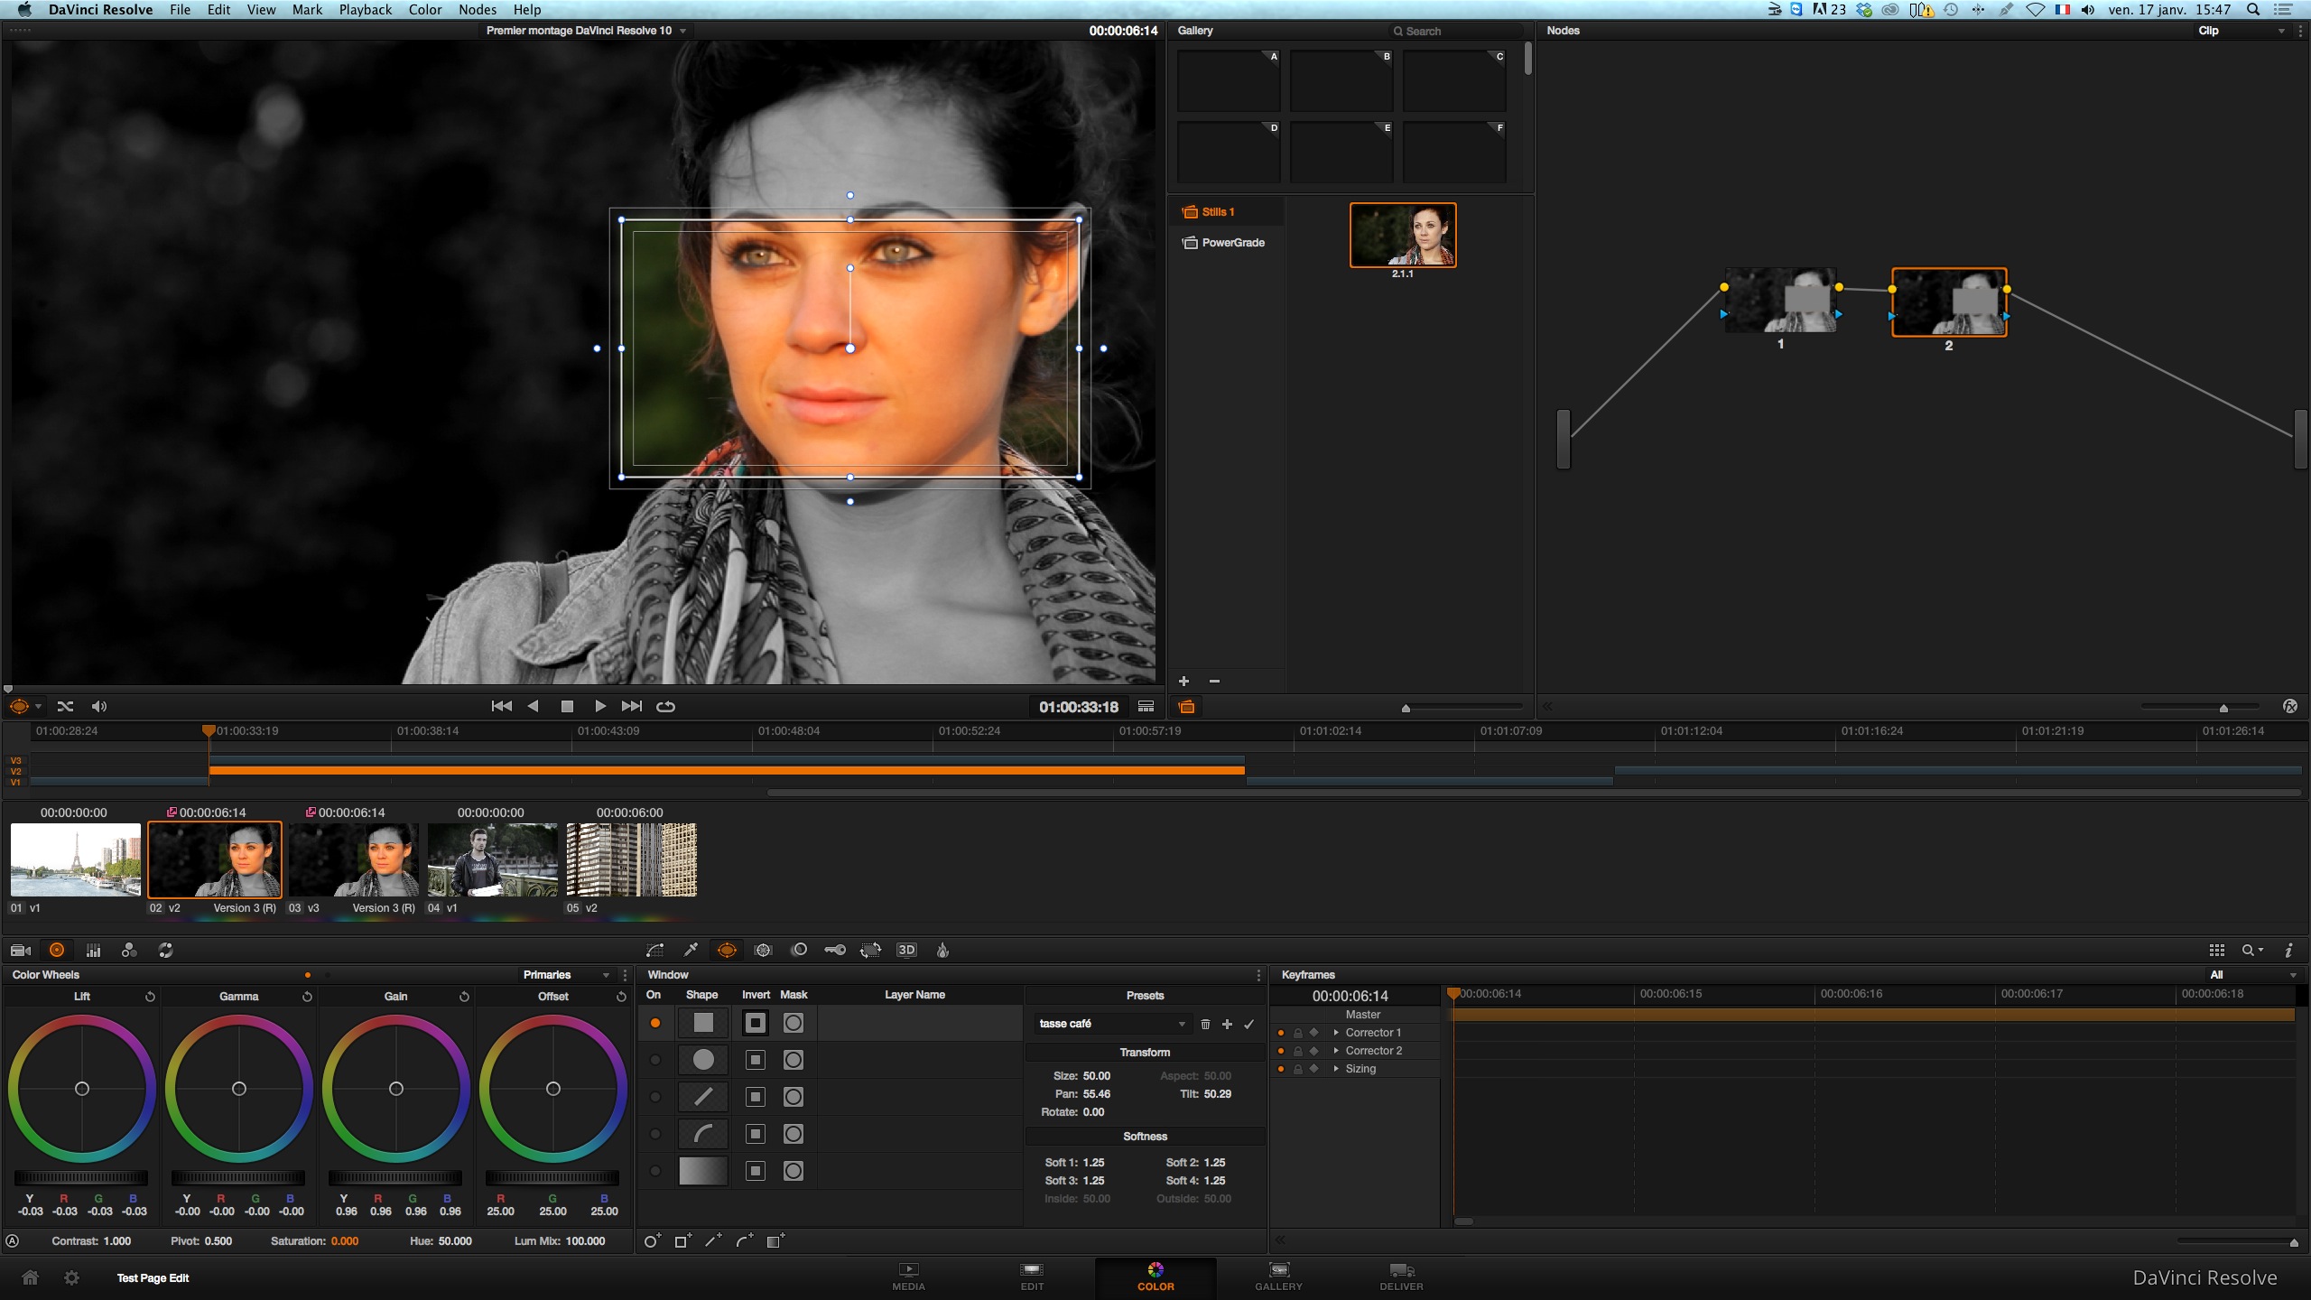Select the PowerGrade album
The height and width of the screenshot is (1300, 2311).
(x=1231, y=243)
